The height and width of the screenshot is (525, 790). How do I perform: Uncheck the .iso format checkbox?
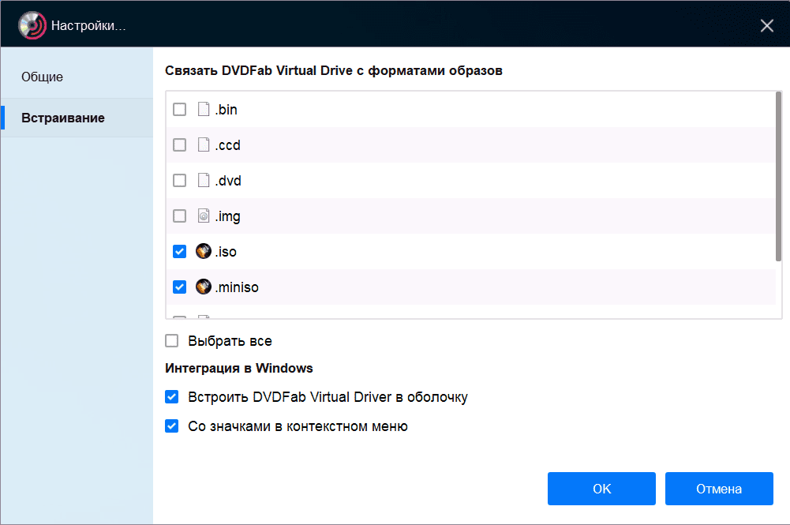tap(180, 252)
